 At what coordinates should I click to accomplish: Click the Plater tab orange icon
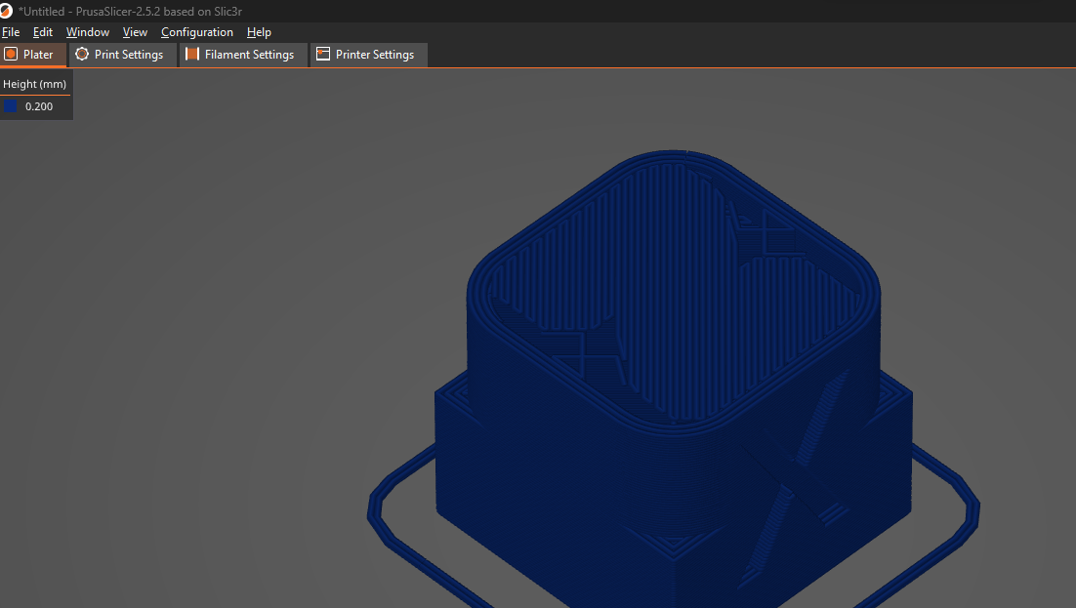pyautogui.click(x=11, y=55)
